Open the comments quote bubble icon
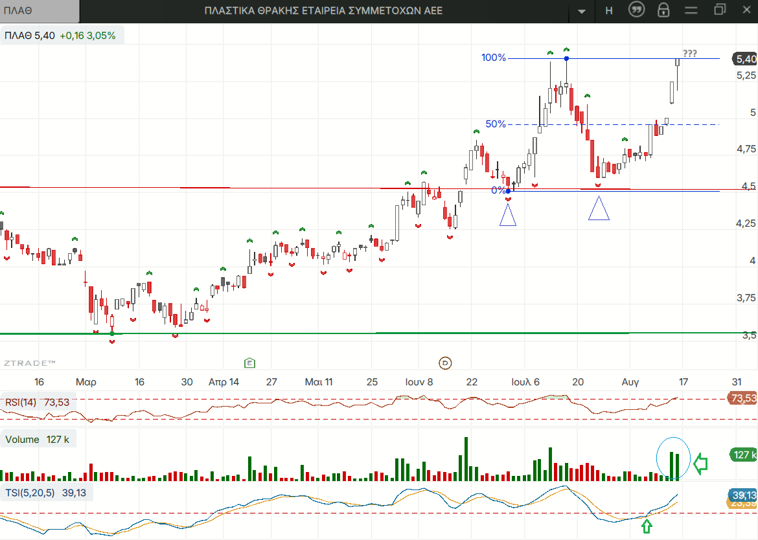The width and height of the screenshot is (758, 540). pyautogui.click(x=636, y=10)
